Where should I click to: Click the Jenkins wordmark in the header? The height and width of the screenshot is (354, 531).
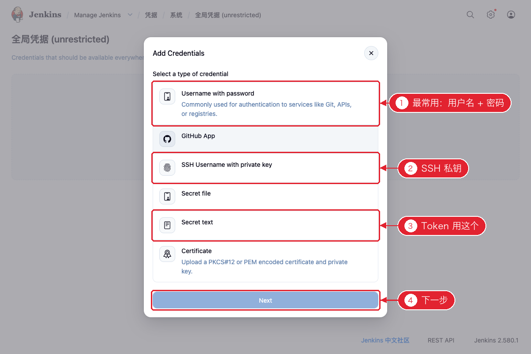(x=45, y=15)
